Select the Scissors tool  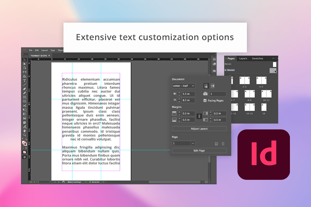[x=24, y=106]
